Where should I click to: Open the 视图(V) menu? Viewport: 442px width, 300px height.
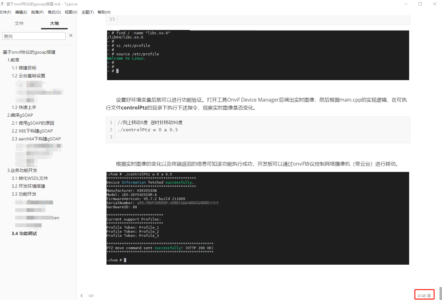point(71,12)
